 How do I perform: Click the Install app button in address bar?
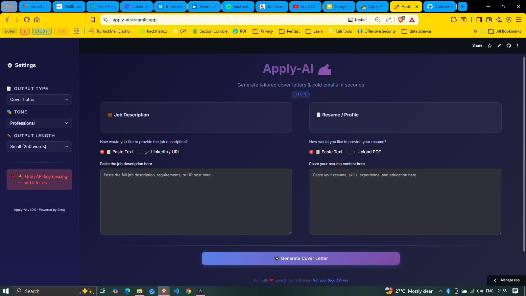click(357, 20)
